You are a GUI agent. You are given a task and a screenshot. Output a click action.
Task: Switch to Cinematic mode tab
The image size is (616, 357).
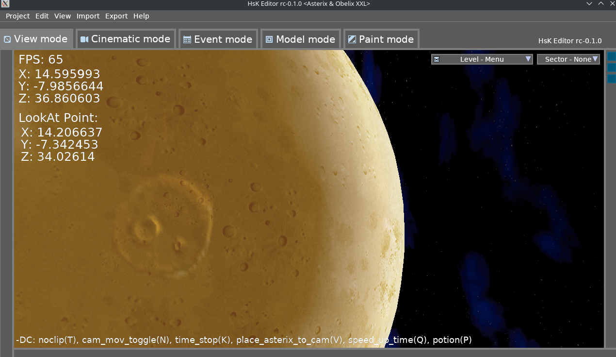click(x=126, y=39)
